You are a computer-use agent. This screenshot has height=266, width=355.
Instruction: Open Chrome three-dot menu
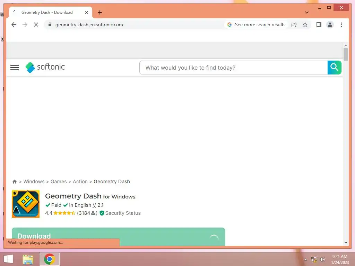[341, 25]
